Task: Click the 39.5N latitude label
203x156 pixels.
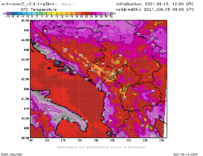Action: pyautogui.click(x=25, y=138)
